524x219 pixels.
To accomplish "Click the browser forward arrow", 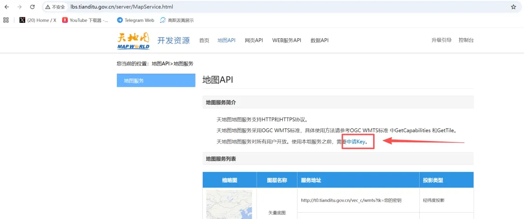I will tap(19, 7).
